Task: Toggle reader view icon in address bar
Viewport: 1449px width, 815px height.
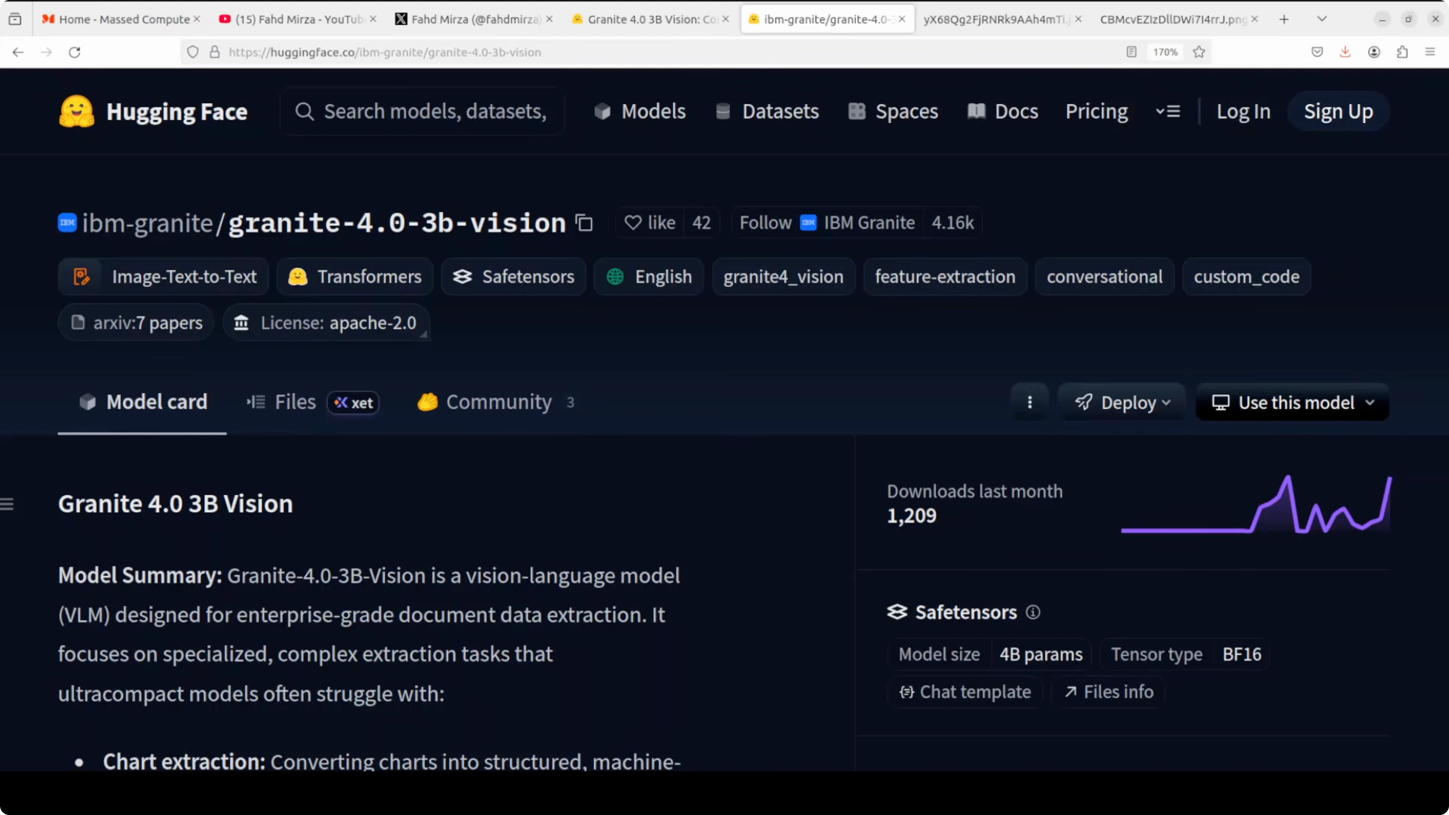Action: point(1131,52)
